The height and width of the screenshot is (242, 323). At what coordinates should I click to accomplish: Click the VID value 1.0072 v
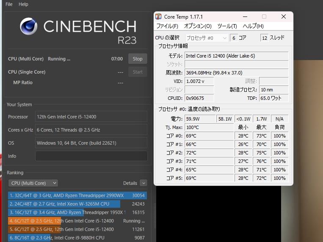point(199,81)
